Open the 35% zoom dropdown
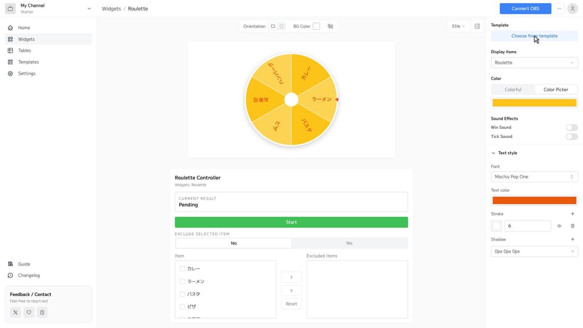Viewport: 583px width, 328px height. point(458,26)
